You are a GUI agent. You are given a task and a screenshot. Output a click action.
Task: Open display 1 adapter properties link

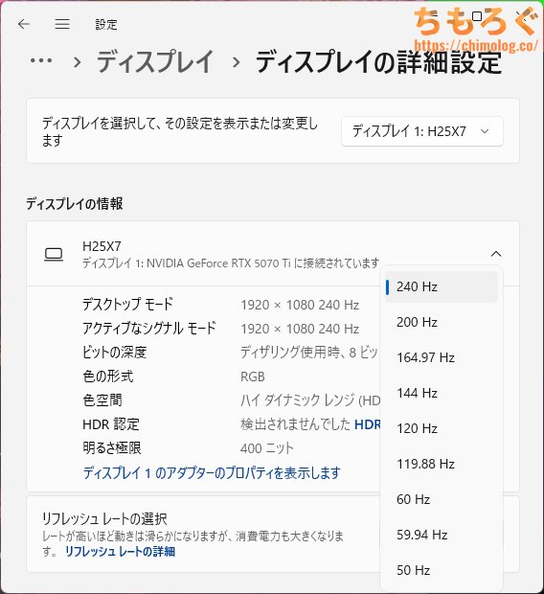pyautogui.click(x=212, y=472)
